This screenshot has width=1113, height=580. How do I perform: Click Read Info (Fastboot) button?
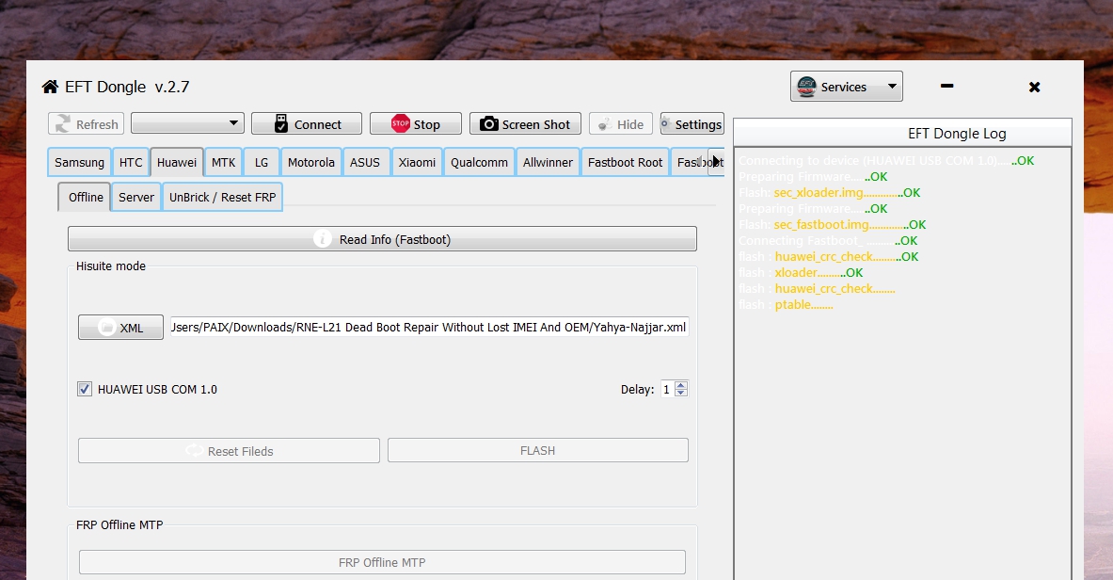pos(382,239)
